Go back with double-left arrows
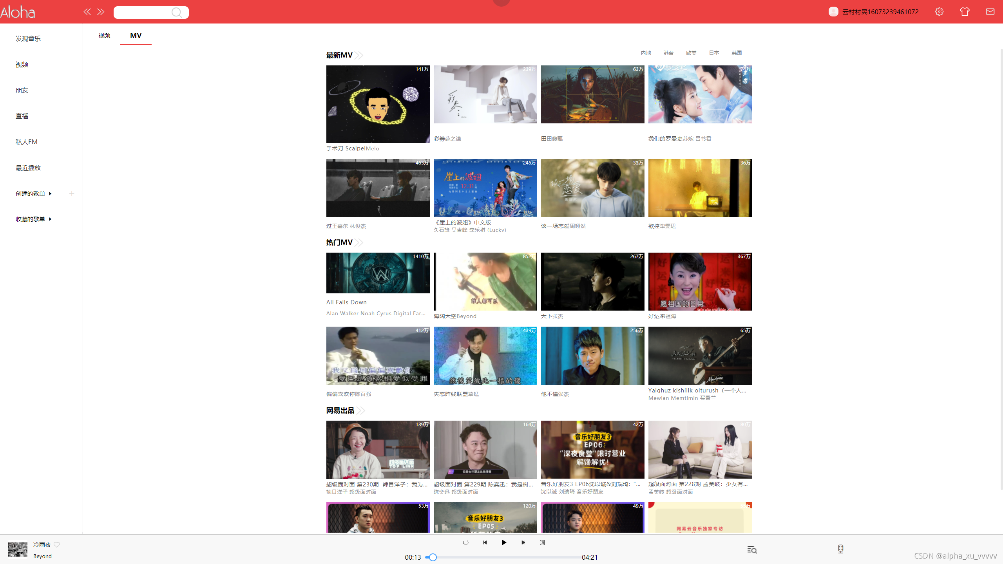 pyautogui.click(x=87, y=12)
